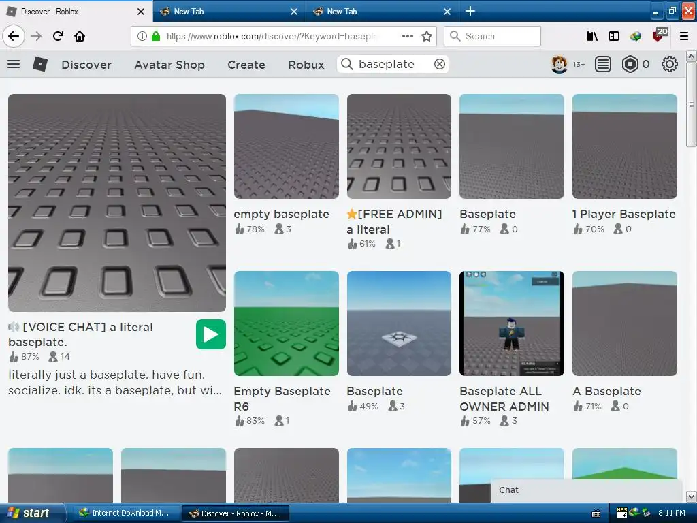
Task: Open the 1 Player Baseplate title link
Action: pyautogui.click(x=623, y=214)
